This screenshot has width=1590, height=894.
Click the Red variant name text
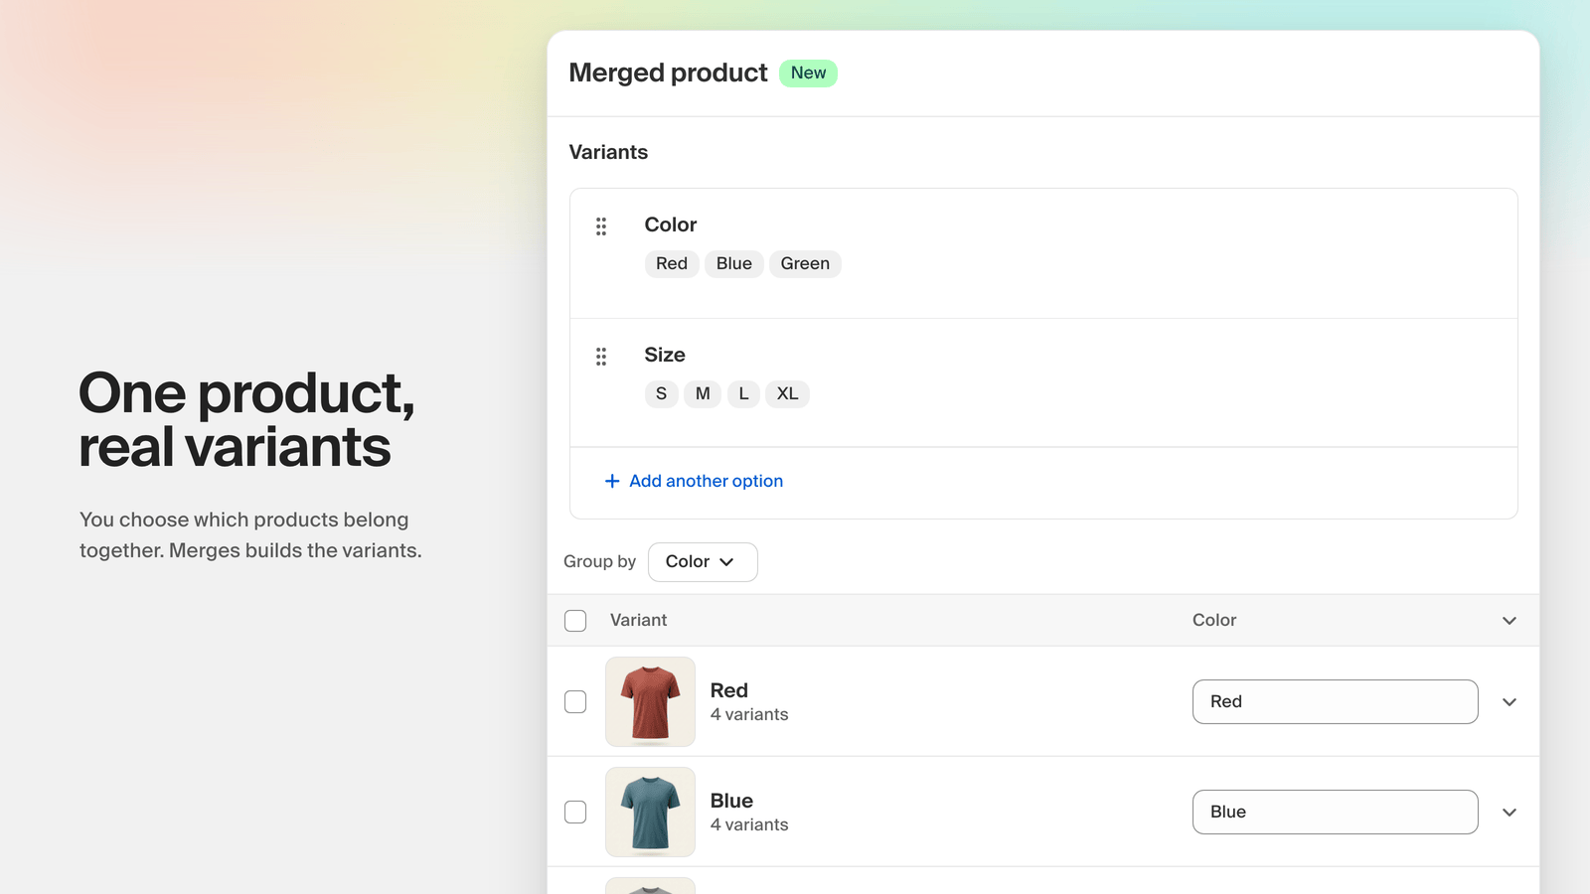[x=729, y=690]
